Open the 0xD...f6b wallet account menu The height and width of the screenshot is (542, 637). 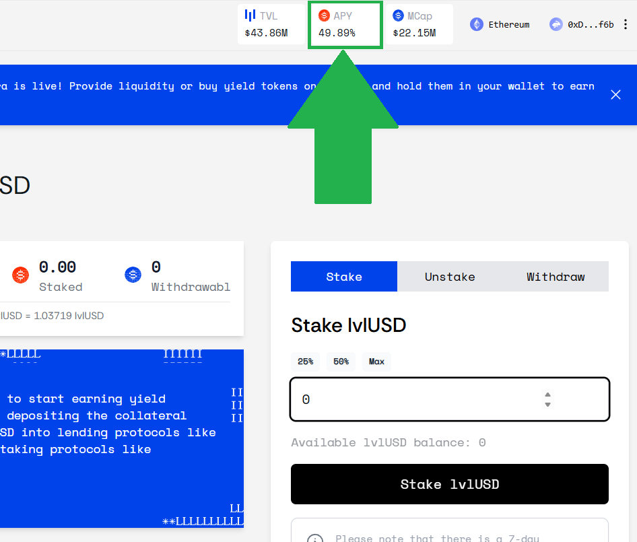582,24
